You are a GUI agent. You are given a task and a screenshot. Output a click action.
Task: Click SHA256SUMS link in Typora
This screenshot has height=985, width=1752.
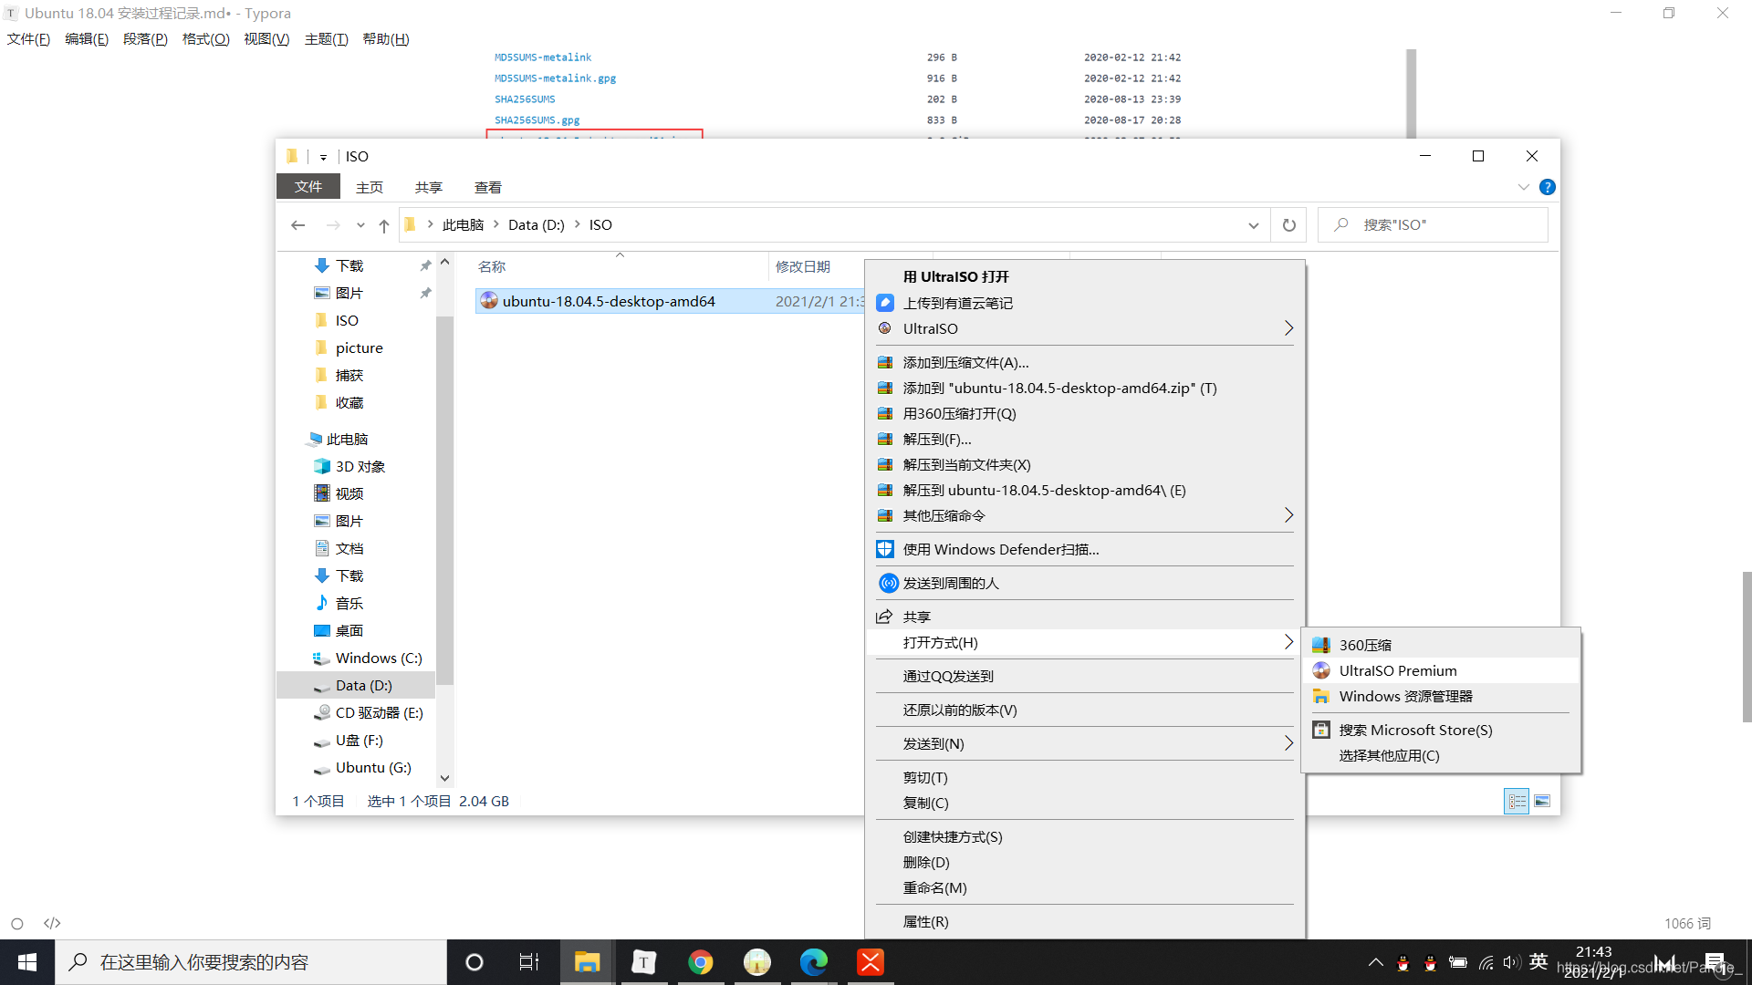tap(525, 98)
